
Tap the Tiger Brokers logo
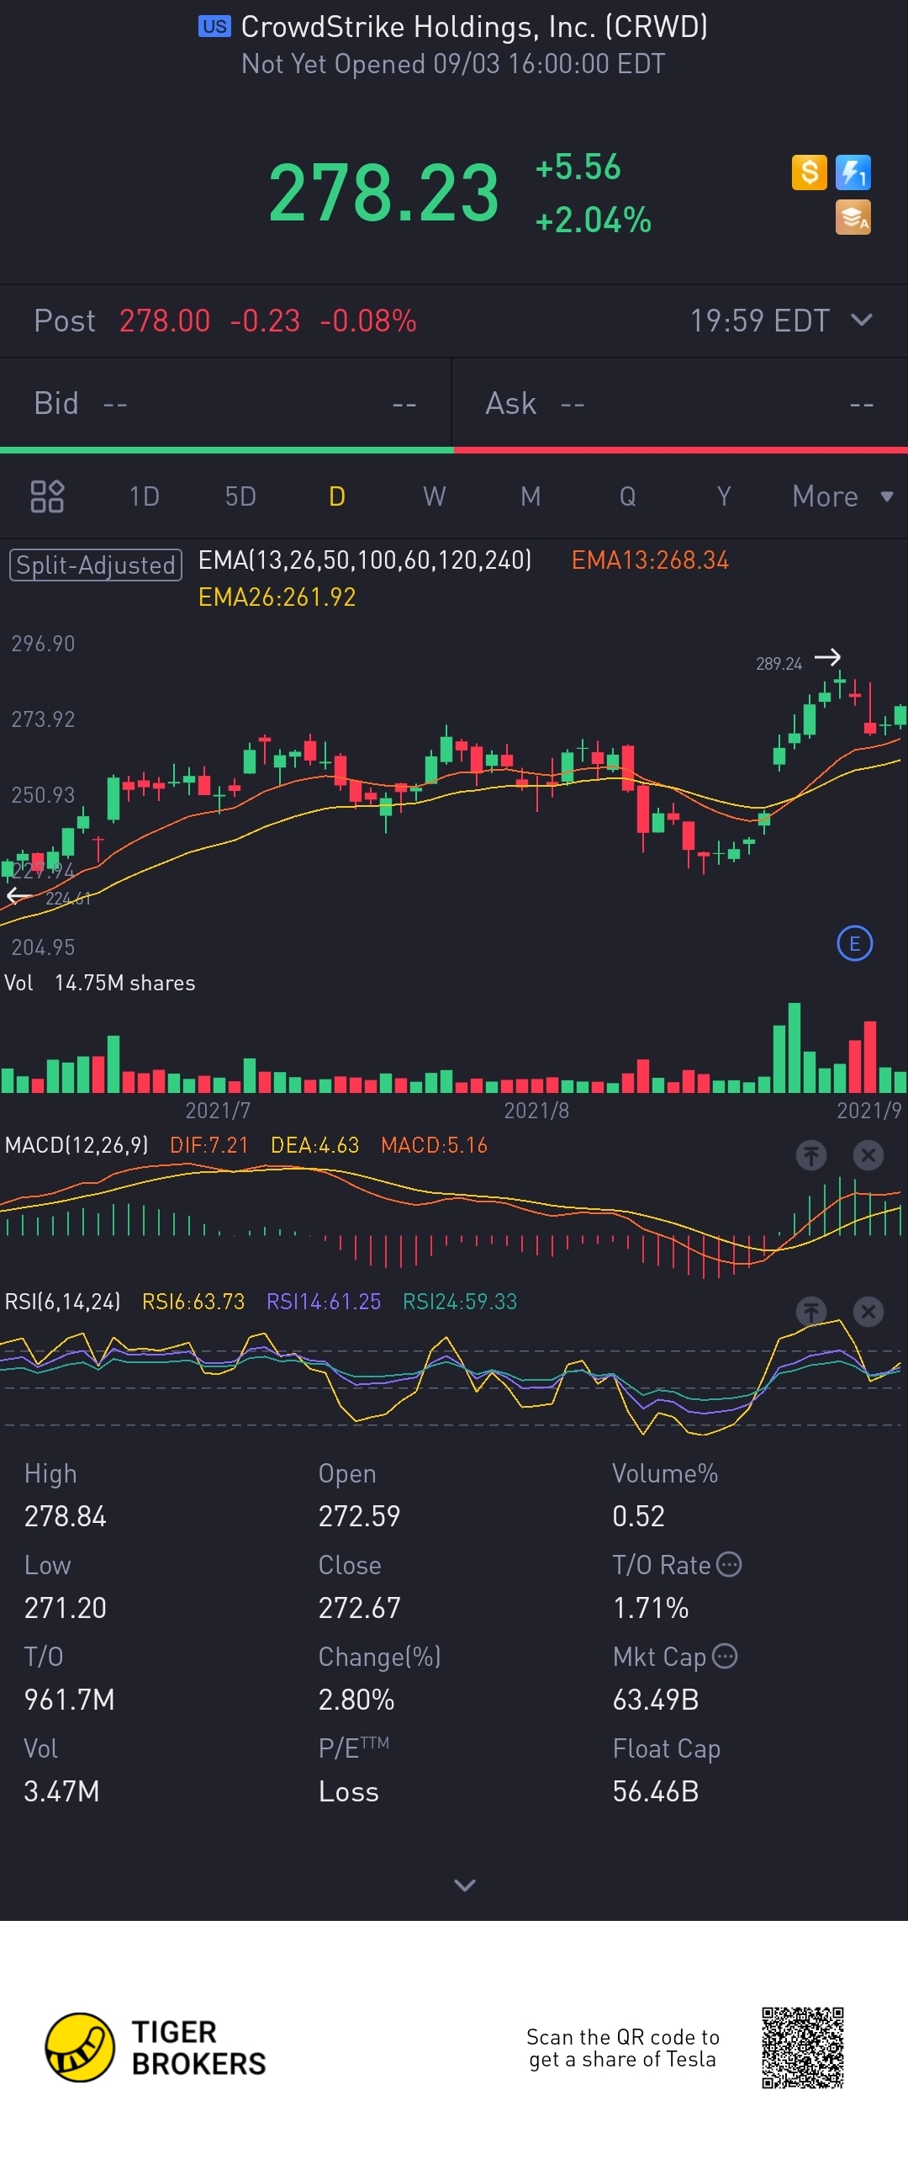tap(156, 2047)
